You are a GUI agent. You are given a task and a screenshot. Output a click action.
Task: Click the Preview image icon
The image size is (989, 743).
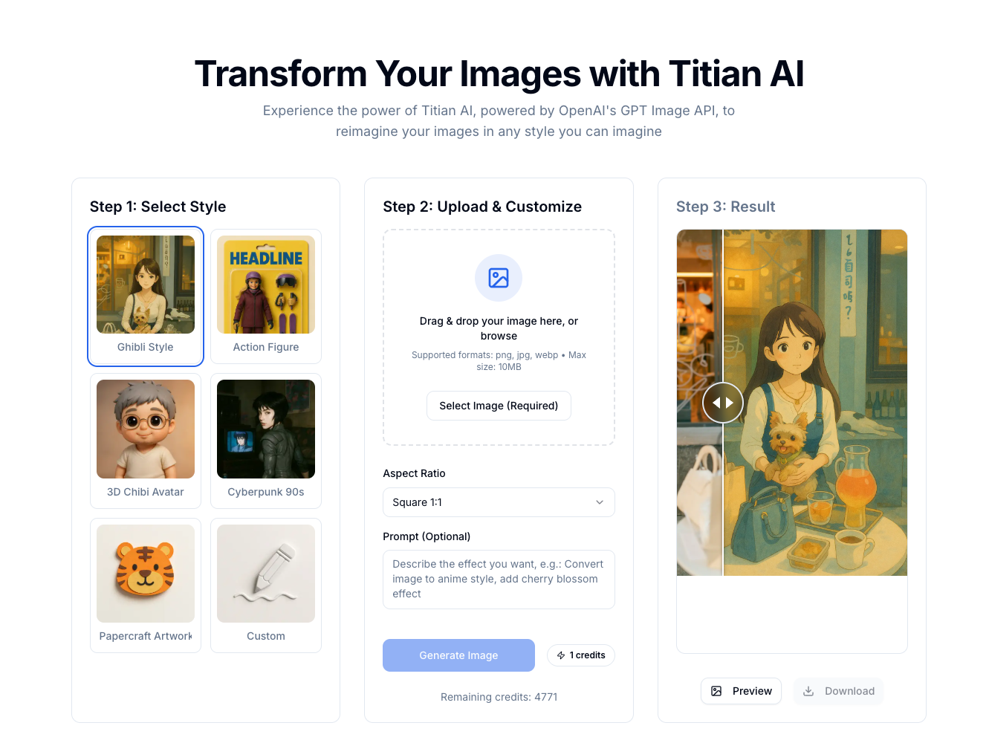[716, 691]
